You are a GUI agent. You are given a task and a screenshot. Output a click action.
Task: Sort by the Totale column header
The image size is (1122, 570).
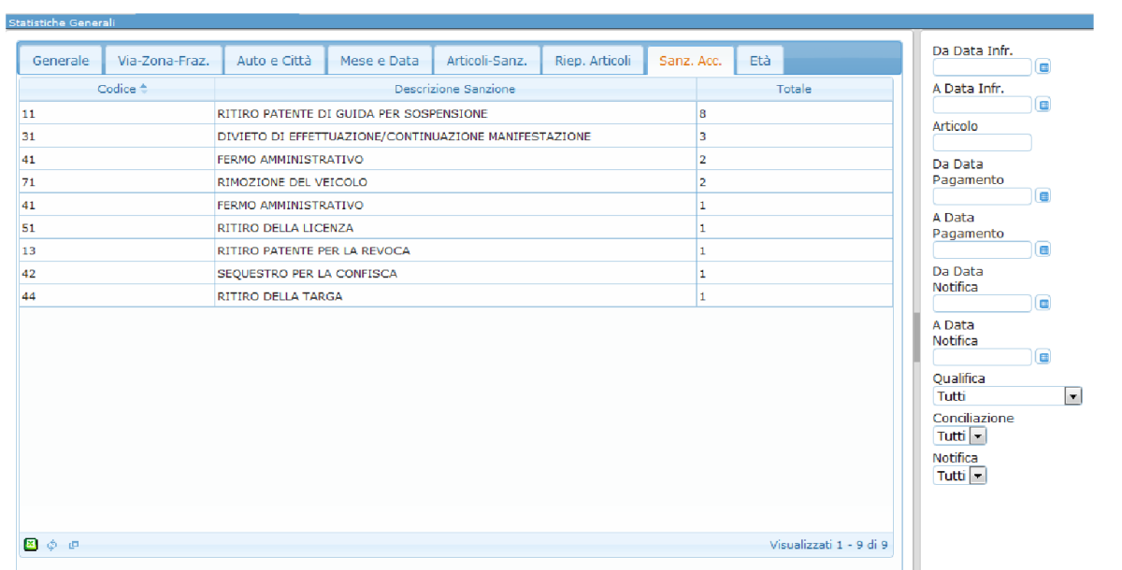point(794,89)
